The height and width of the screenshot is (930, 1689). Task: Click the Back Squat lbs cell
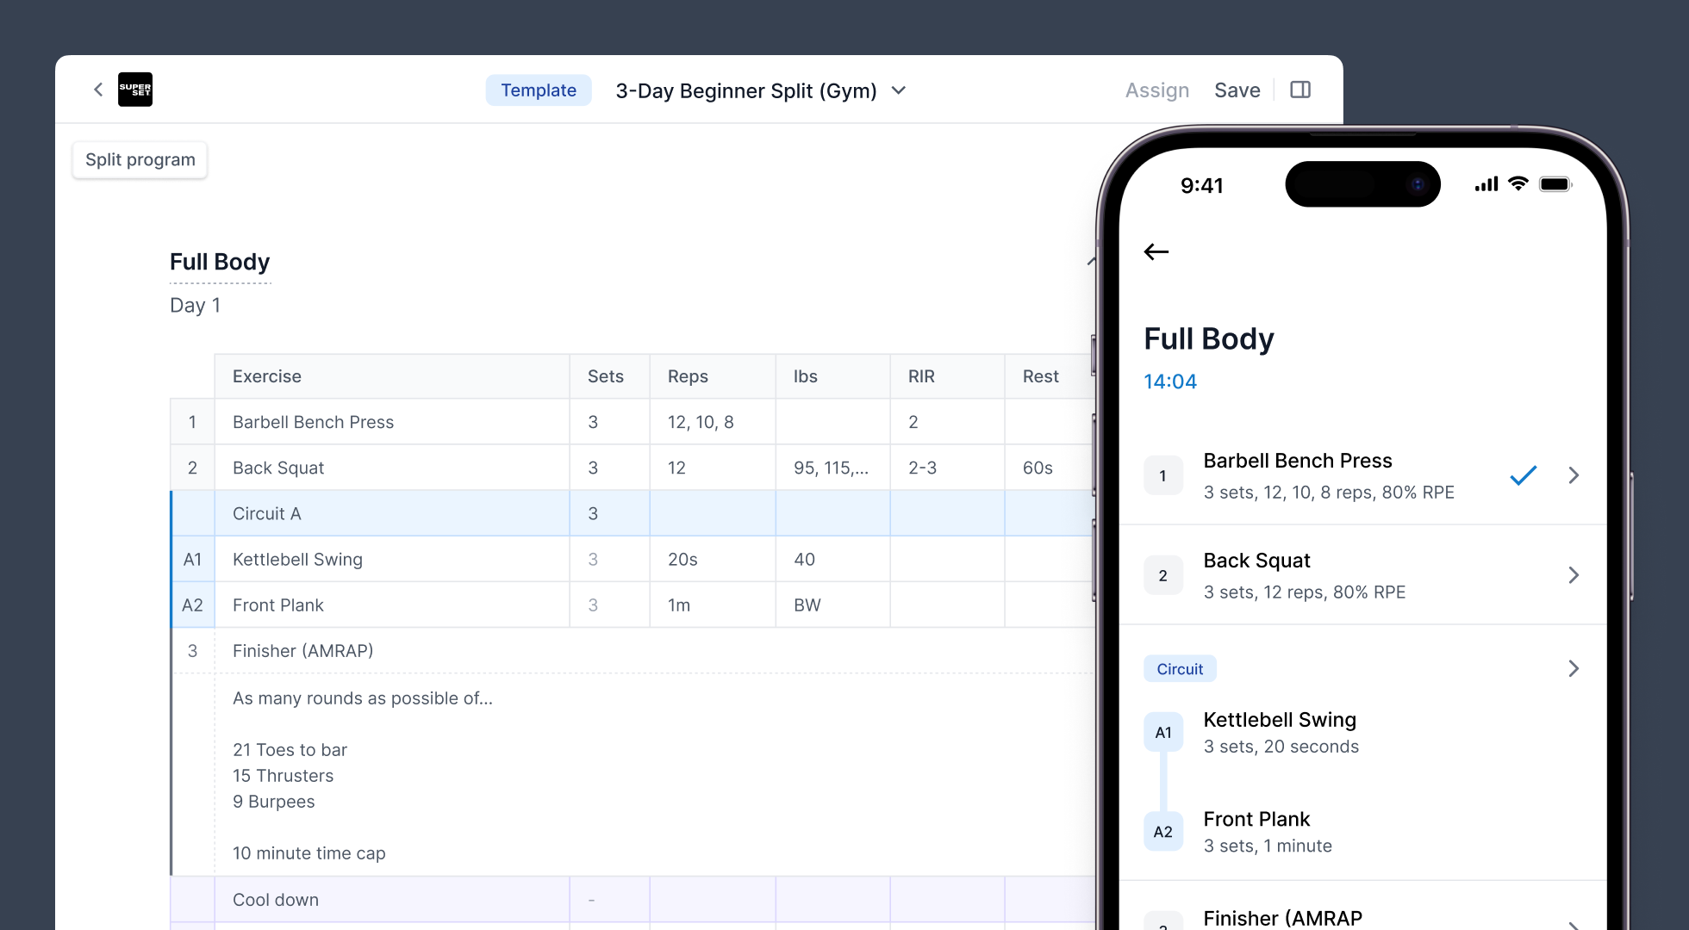(832, 468)
